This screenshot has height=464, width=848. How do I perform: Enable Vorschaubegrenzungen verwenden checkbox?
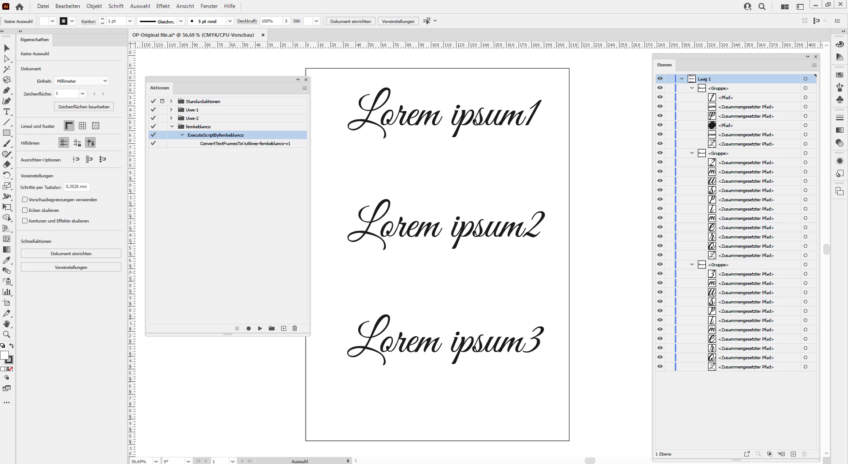(25, 199)
